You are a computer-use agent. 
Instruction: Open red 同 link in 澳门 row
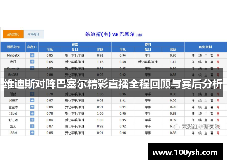point(218,62)
